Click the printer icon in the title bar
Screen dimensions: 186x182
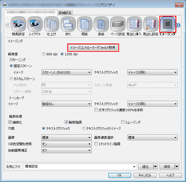tap(5, 5)
